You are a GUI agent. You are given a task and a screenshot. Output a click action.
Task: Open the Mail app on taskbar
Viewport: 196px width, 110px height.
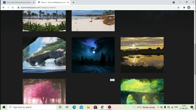(81, 107)
